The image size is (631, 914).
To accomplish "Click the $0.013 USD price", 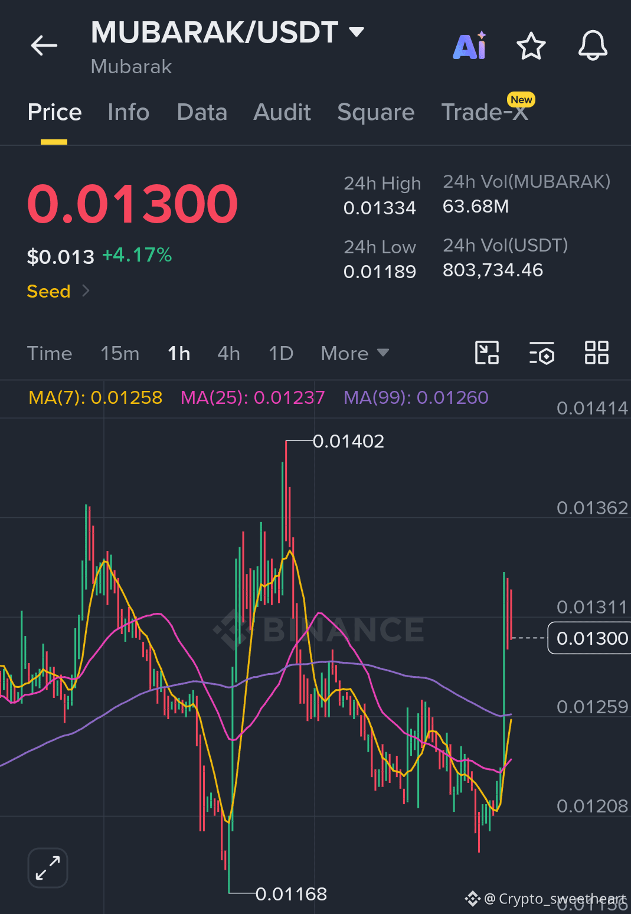I will [x=60, y=257].
